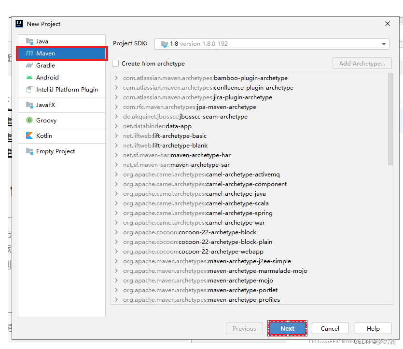Select Kotlin project type label
The height and width of the screenshot is (349, 403).
coord(44,135)
